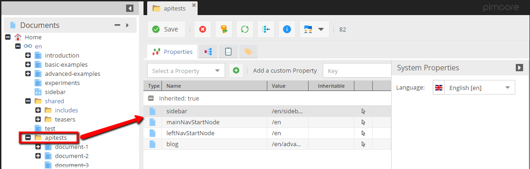Click the blue info icon
530x169 pixels.
(x=287, y=29)
